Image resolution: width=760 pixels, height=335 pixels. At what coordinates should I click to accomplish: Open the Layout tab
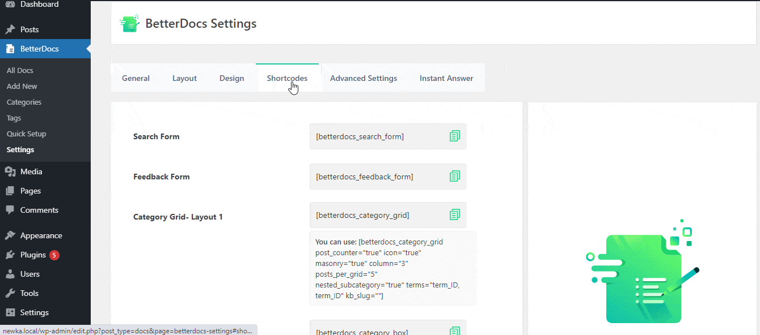[184, 78]
